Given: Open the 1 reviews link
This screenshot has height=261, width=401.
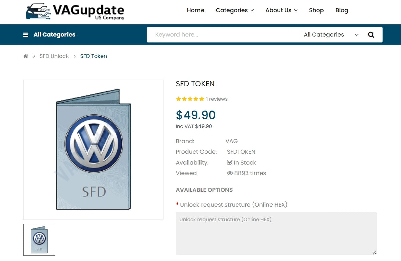Looking at the screenshot, I should pyautogui.click(x=217, y=99).
